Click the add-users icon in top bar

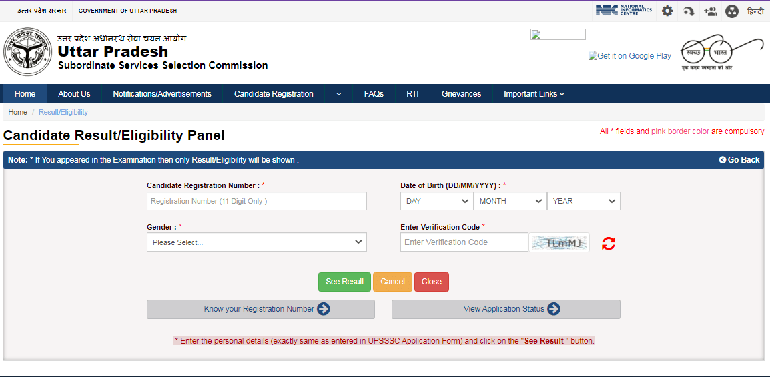tap(710, 11)
